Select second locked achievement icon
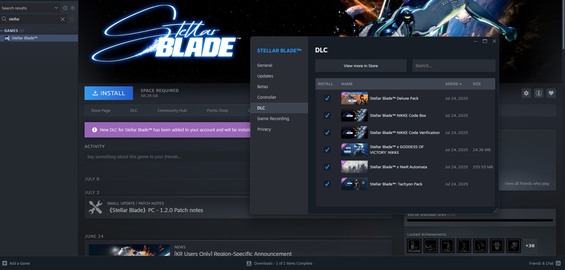565x270 pixels. (431, 245)
